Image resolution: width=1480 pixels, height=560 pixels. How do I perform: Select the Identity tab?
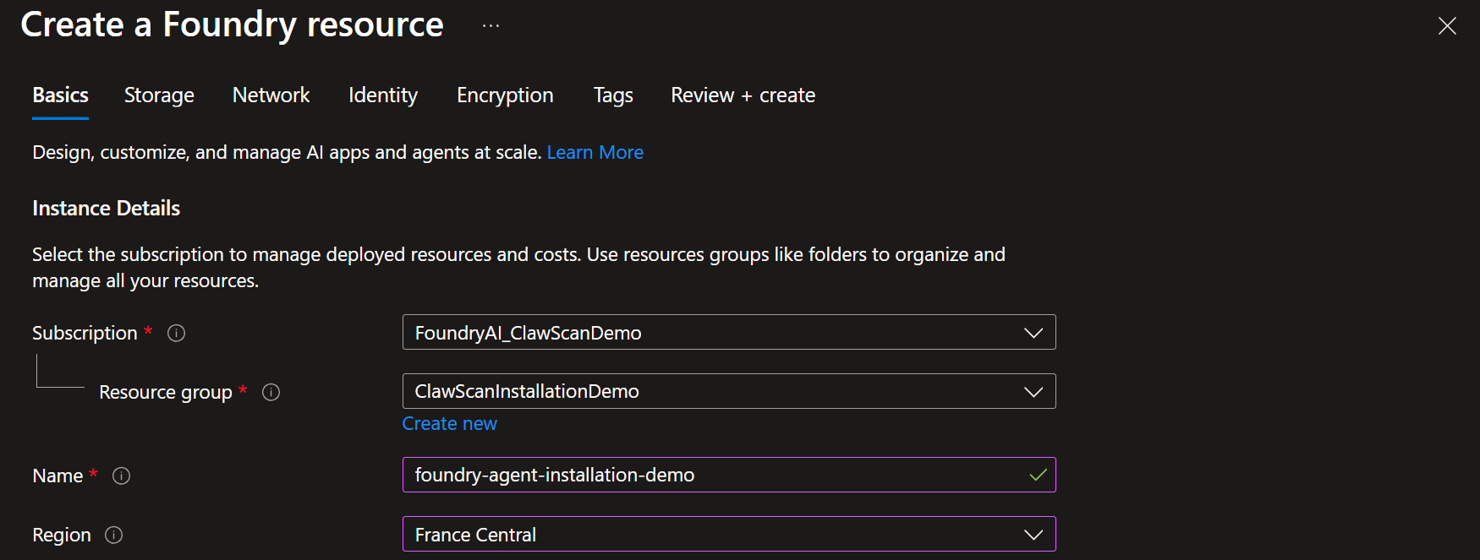(383, 95)
